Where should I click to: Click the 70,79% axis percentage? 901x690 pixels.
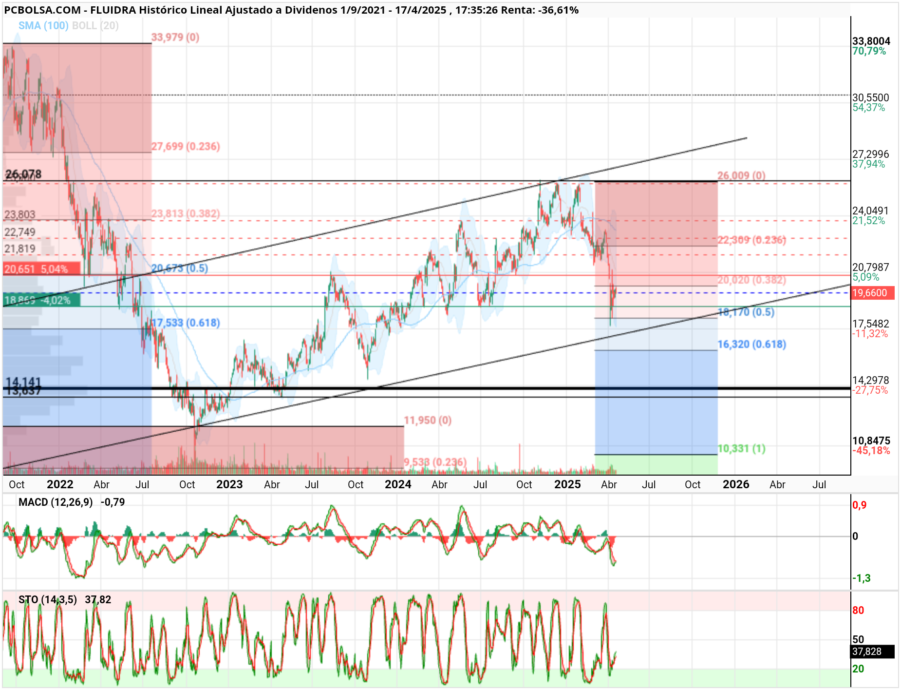[869, 51]
